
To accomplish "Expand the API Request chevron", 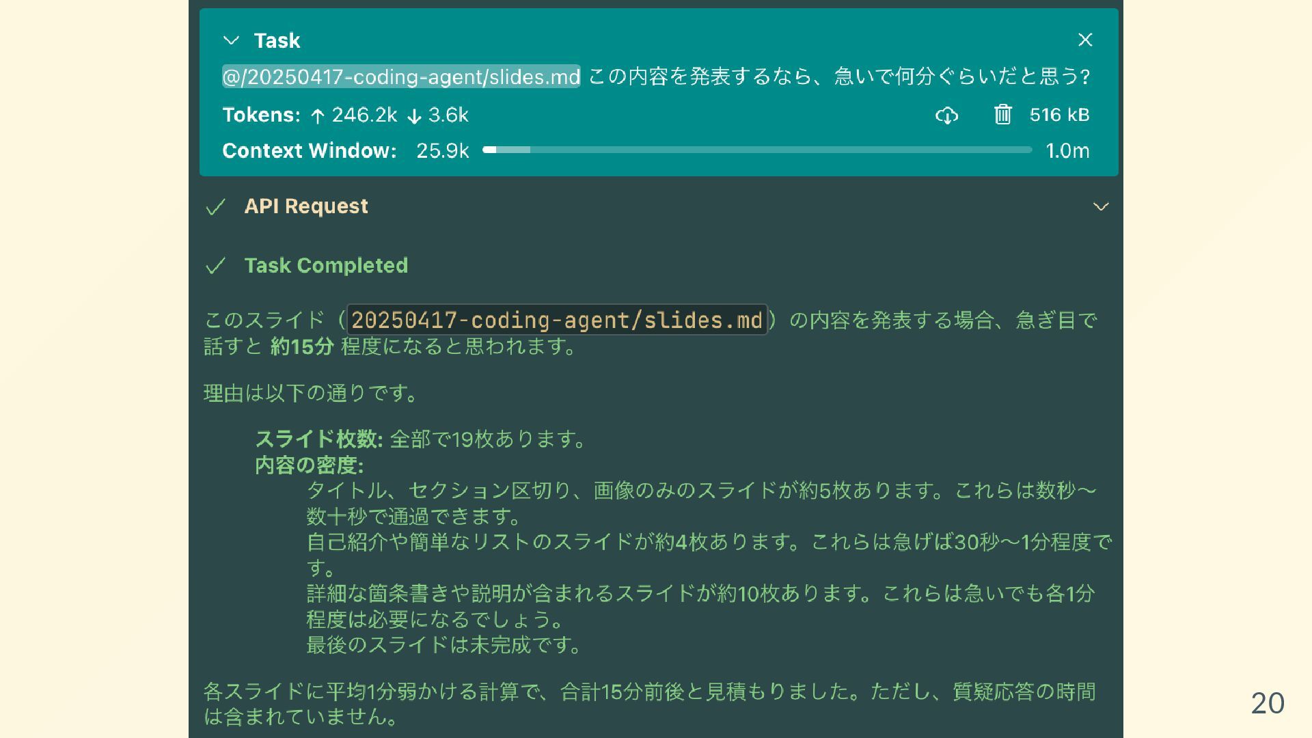I will pyautogui.click(x=1100, y=206).
